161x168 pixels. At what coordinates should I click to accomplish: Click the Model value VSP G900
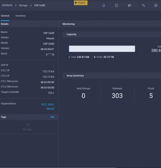[49, 44]
